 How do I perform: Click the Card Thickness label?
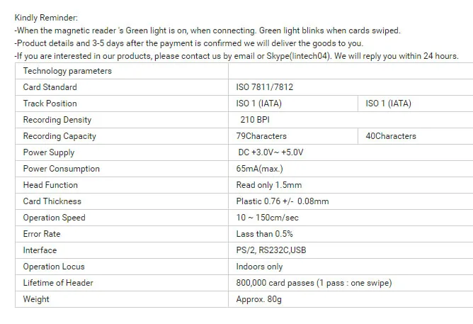click(52, 201)
